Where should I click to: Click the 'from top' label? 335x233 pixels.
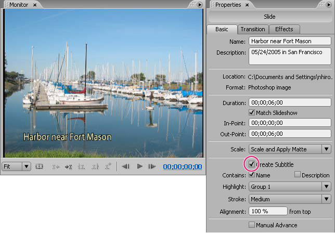[x=300, y=212]
